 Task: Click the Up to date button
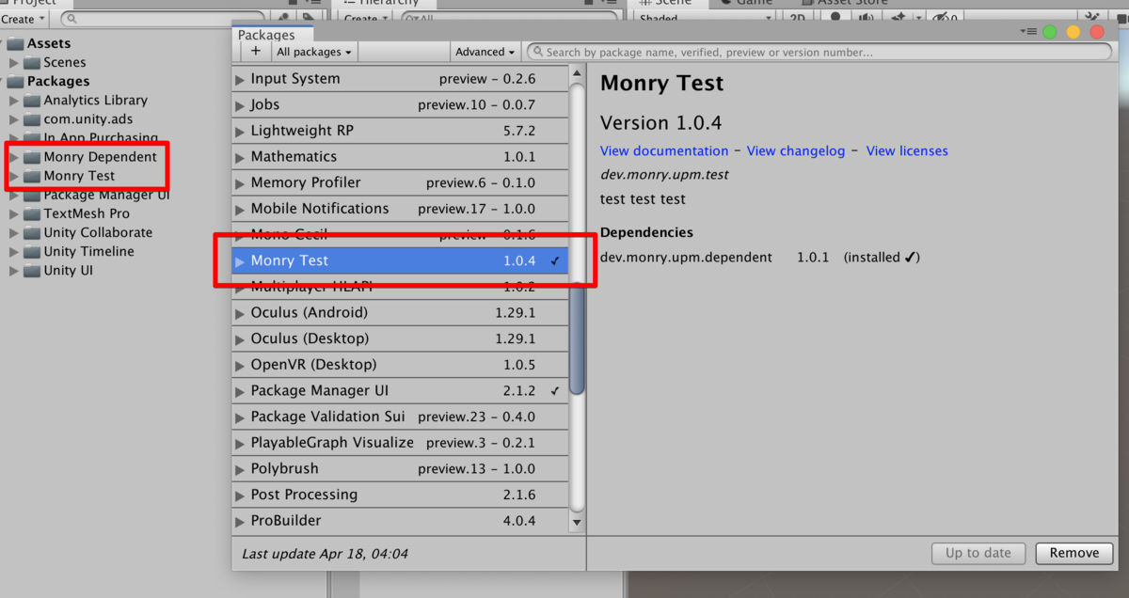tap(978, 553)
